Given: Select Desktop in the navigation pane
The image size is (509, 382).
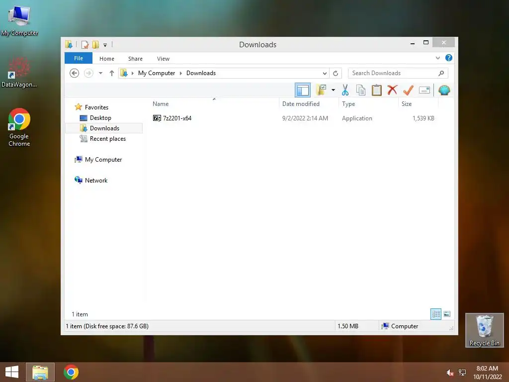Looking at the screenshot, I should coord(100,117).
